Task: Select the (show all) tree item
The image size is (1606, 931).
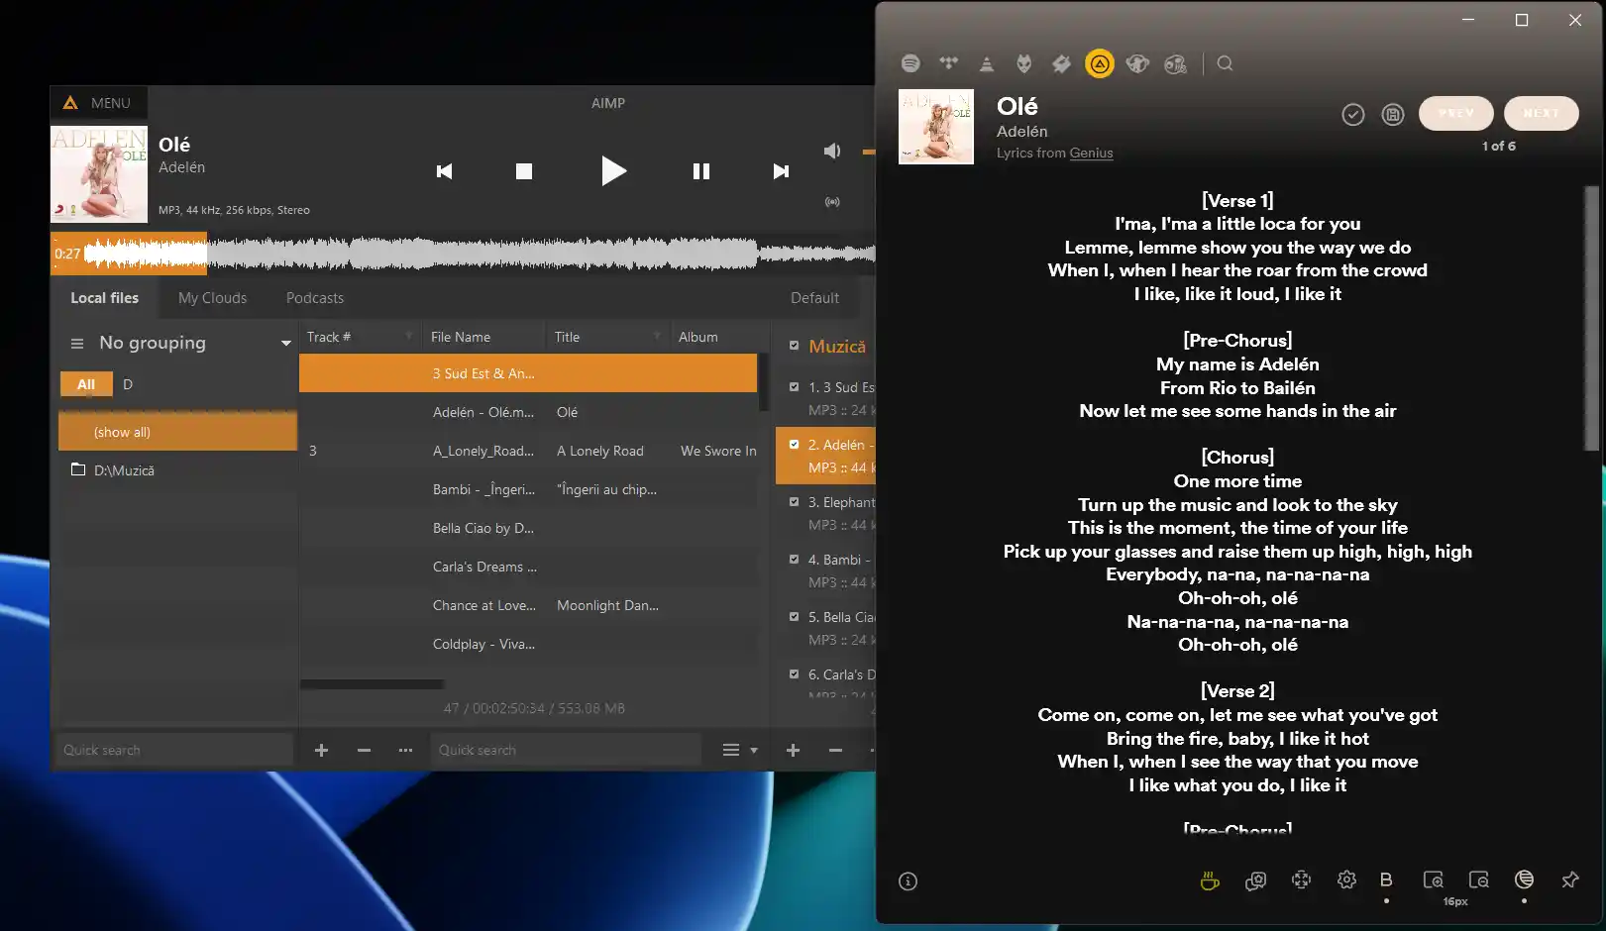Action: pos(177,432)
